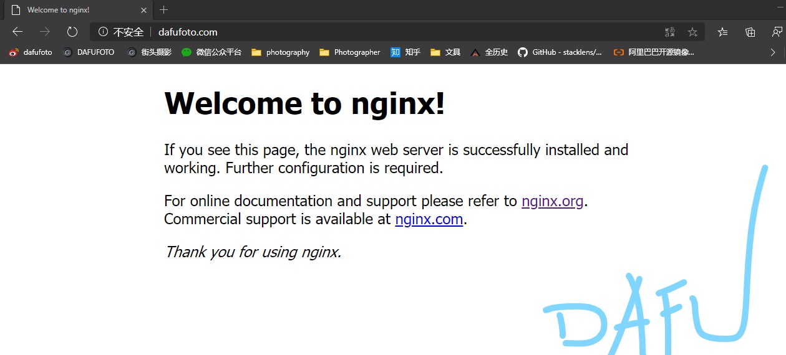Open the 知乎 bookmark
The image size is (786, 355).
click(x=405, y=52)
